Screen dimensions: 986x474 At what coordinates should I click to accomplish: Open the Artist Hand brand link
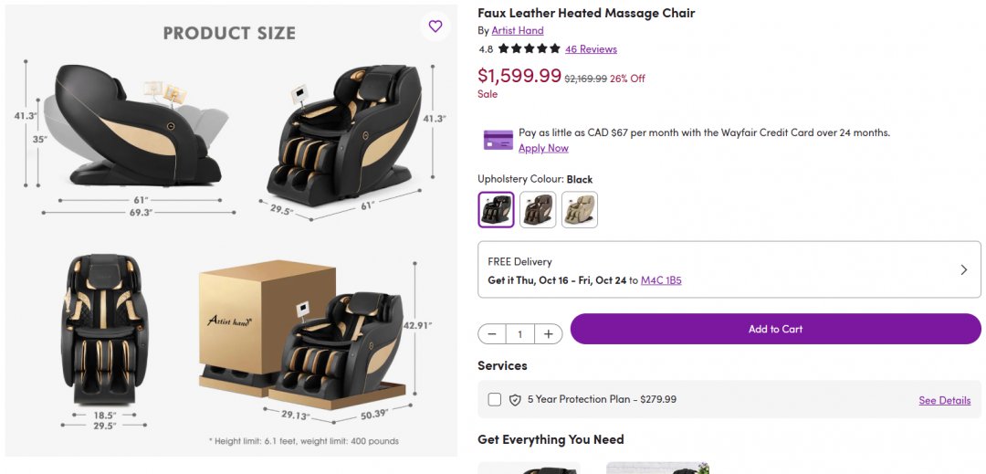[518, 31]
